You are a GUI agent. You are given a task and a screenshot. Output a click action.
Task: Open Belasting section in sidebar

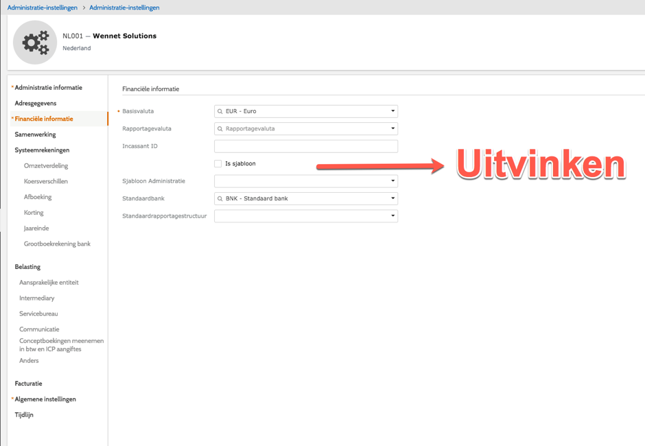tap(27, 267)
